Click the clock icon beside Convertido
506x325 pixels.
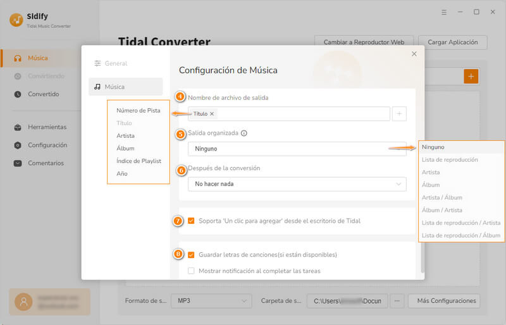[18, 94]
